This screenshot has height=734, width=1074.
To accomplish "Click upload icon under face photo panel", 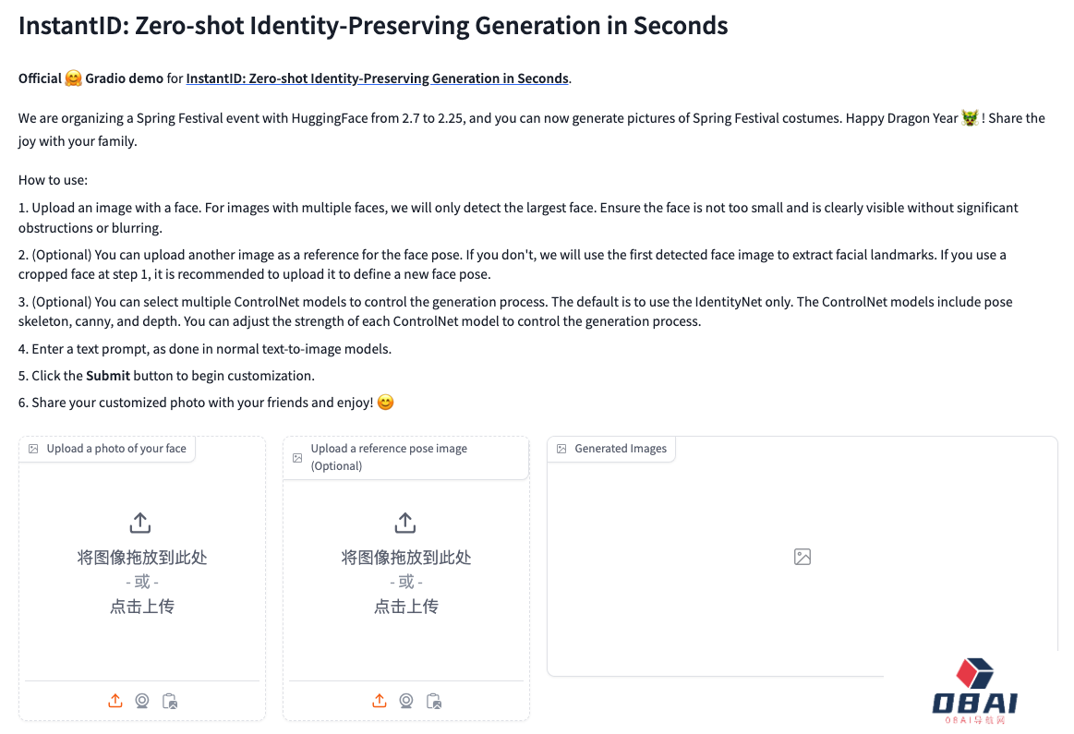I will [115, 701].
